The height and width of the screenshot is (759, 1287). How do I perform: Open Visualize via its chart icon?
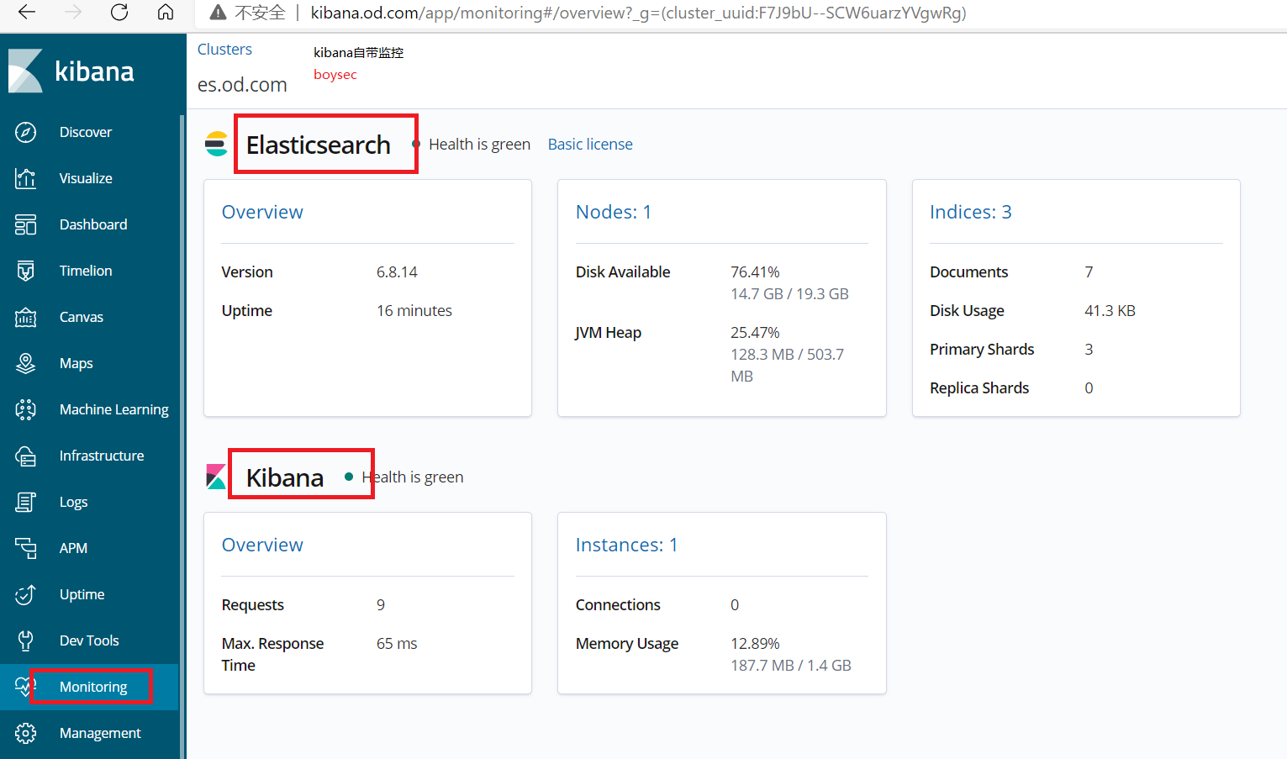(26, 178)
